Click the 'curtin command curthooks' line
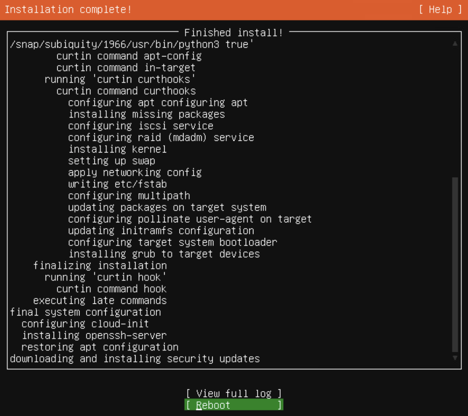Image resolution: width=468 pixels, height=416 pixels. (126, 91)
